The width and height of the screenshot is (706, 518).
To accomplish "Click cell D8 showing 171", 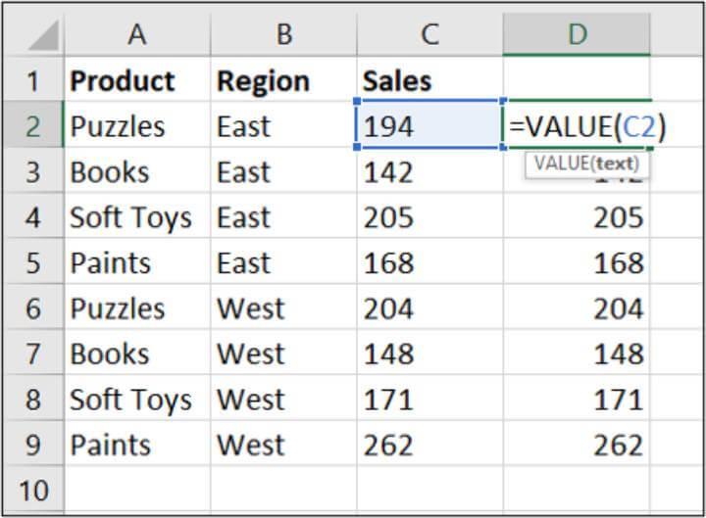I will 577,400.
